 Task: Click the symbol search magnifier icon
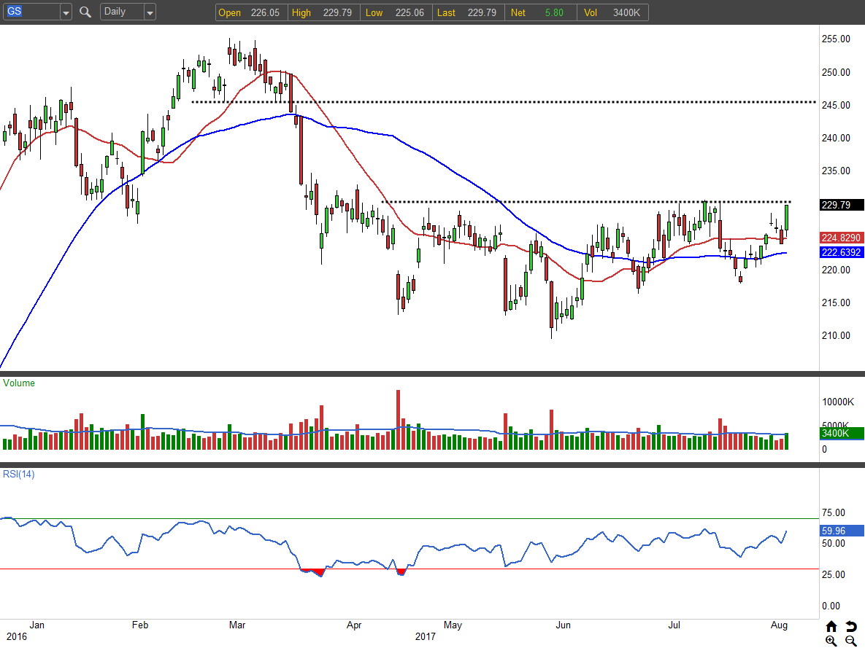point(85,12)
